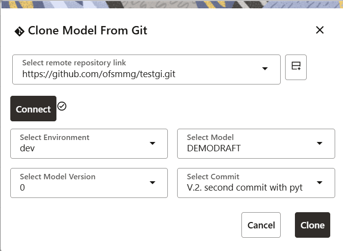Image resolution: width=343 pixels, height=251 pixels.
Task: Close the Clone Model From Git dialog
Action: [x=320, y=30]
